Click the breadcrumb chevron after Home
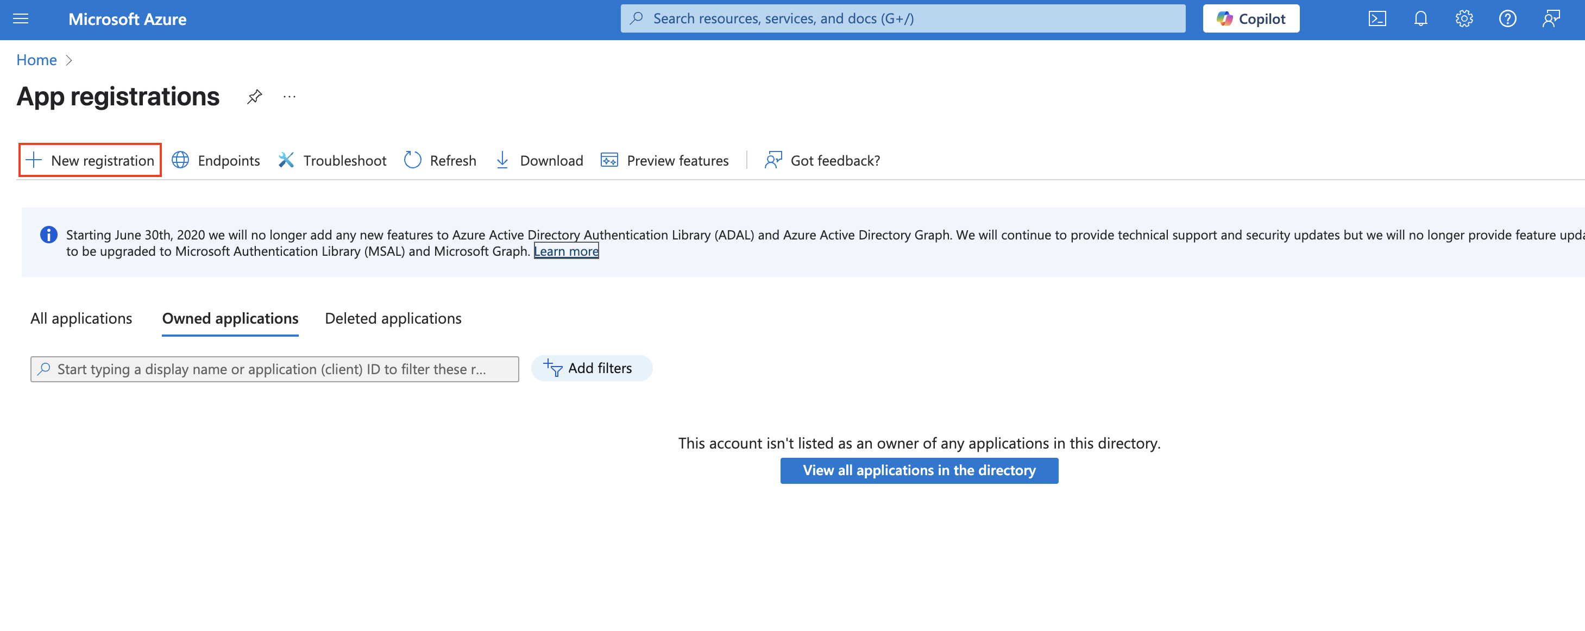 click(x=69, y=60)
